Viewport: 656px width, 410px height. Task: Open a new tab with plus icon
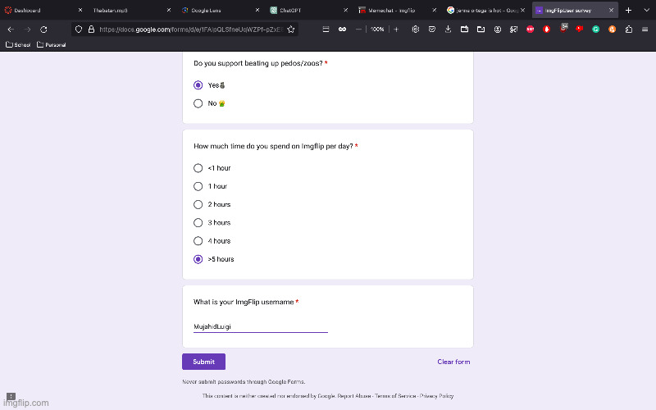click(x=628, y=10)
